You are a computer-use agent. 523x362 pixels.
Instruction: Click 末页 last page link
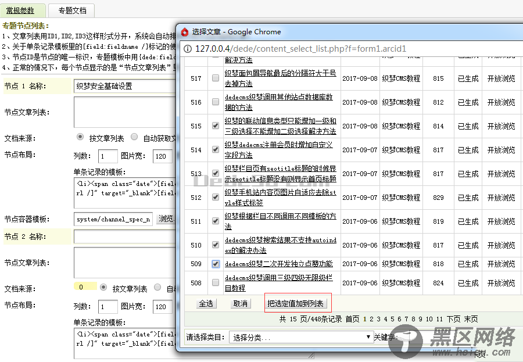471,319
